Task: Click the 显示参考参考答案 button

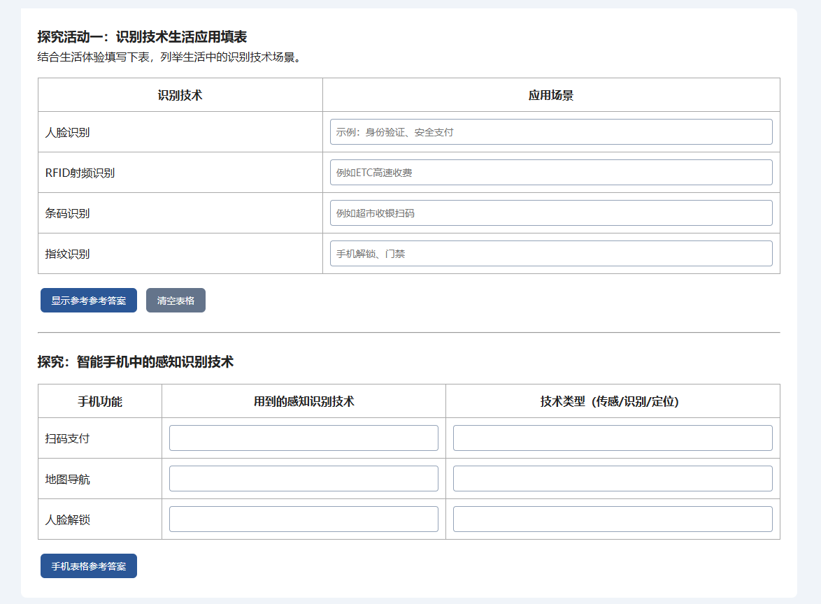Action: [89, 301]
